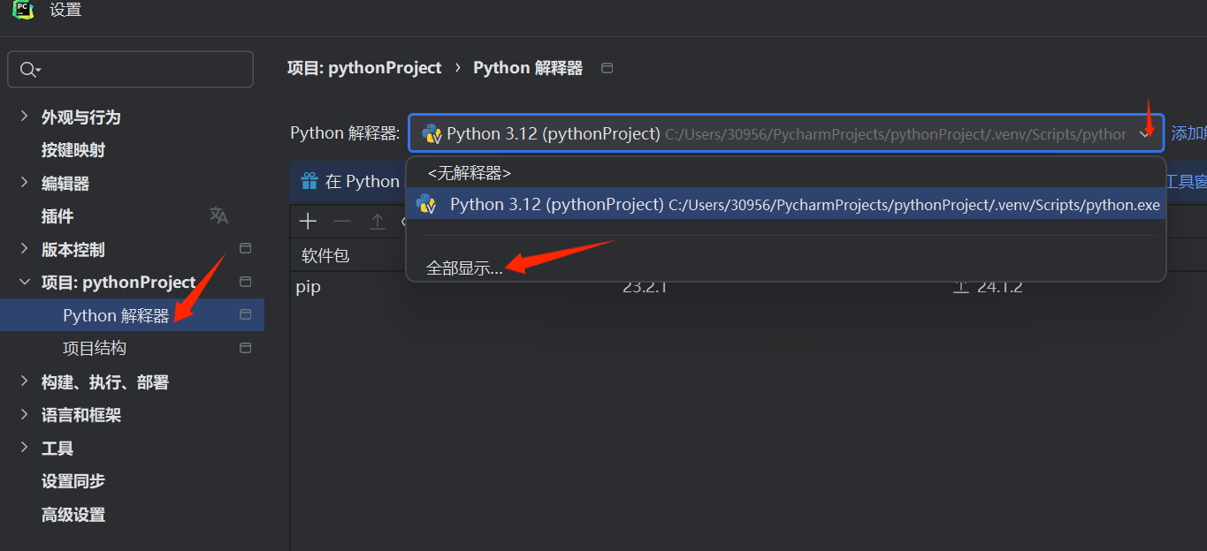Click the up arrow upgrade package icon
Image resolution: width=1207 pixels, height=551 pixels.
[378, 222]
